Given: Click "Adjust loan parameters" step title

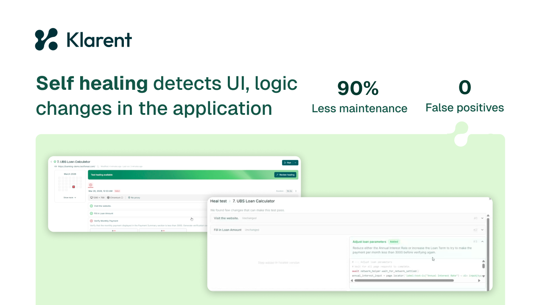Looking at the screenshot, I should click(x=369, y=242).
